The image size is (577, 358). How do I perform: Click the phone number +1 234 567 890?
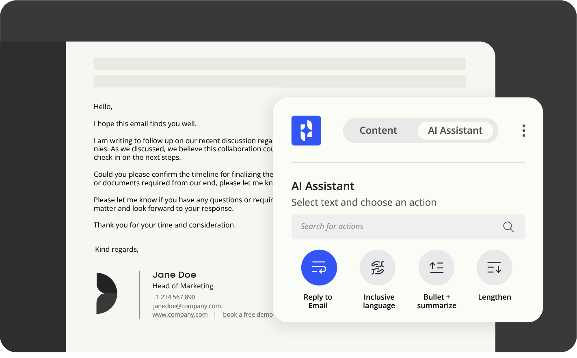[174, 297]
